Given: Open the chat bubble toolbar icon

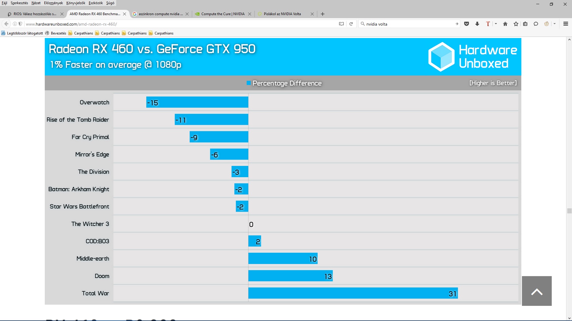Looking at the screenshot, I should 536,24.
